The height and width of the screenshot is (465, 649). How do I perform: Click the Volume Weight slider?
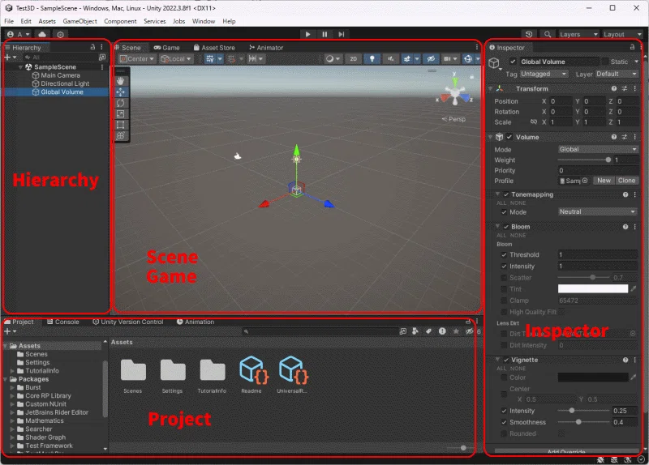tap(584, 160)
